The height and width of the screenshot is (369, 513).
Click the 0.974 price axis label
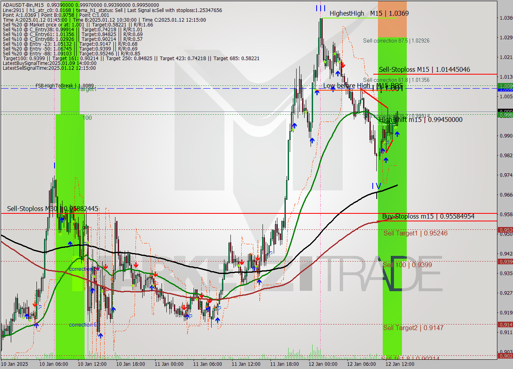pos(506,175)
